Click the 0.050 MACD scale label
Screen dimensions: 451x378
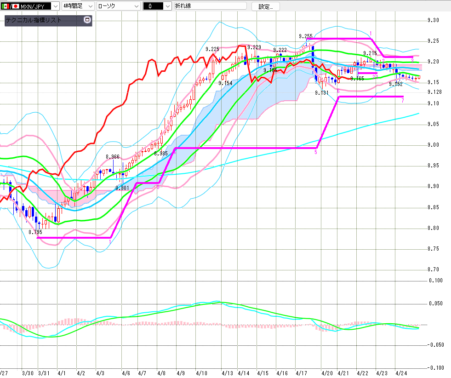click(434, 304)
